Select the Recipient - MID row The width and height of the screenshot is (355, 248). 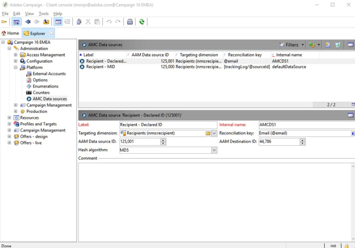pyautogui.click(x=100, y=67)
